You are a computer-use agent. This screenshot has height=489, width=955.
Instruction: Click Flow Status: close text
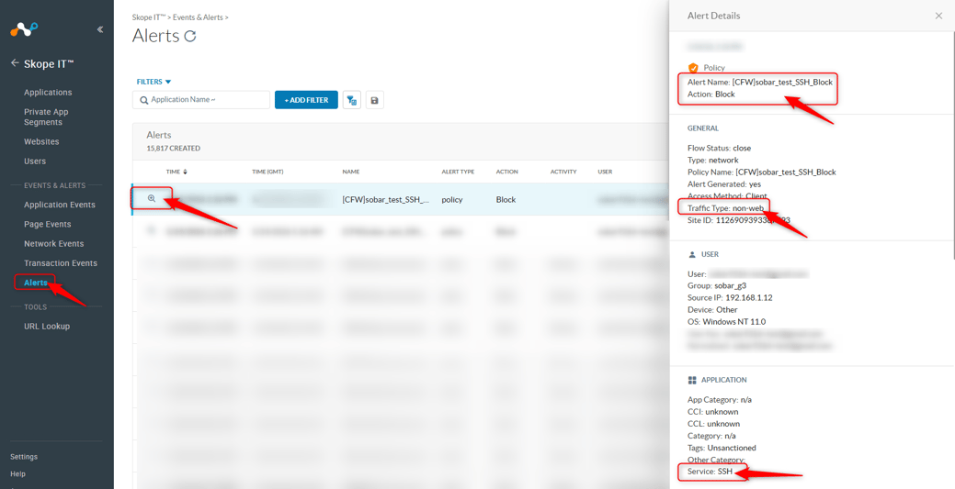click(720, 148)
